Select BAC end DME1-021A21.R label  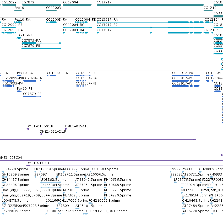(x=53, y=131)
